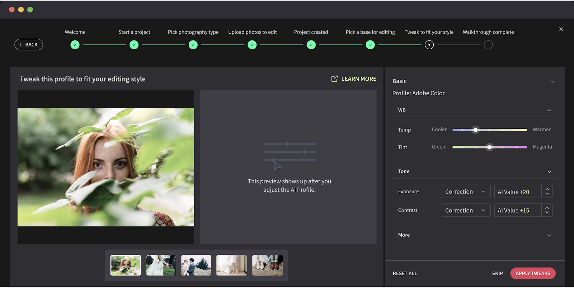Select the redhead in leaves thumbnail
The width and height of the screenshot is (574, 288).
126,265
